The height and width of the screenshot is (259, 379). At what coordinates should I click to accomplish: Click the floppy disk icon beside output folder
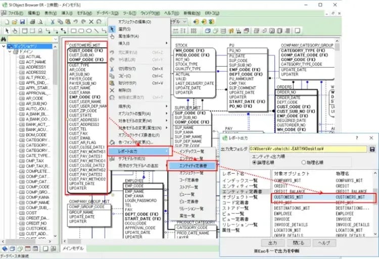(372, 149)
